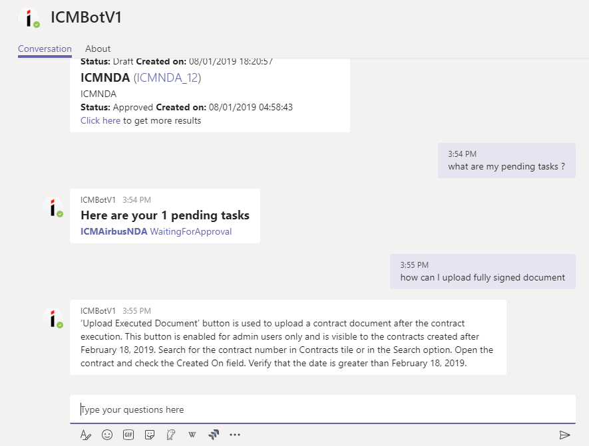The width and height of the screenshot is (589, 446).
Task: Open more messaging extensions (ellipsis)
Action: 235,435
